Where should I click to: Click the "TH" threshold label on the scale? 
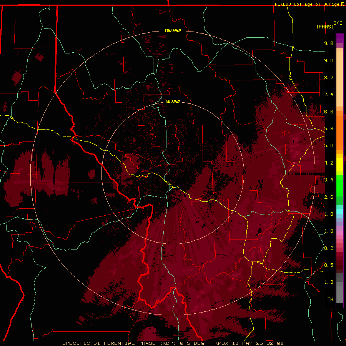point(330,299)
